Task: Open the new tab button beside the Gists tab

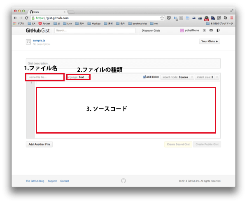Action: point(71,12)
